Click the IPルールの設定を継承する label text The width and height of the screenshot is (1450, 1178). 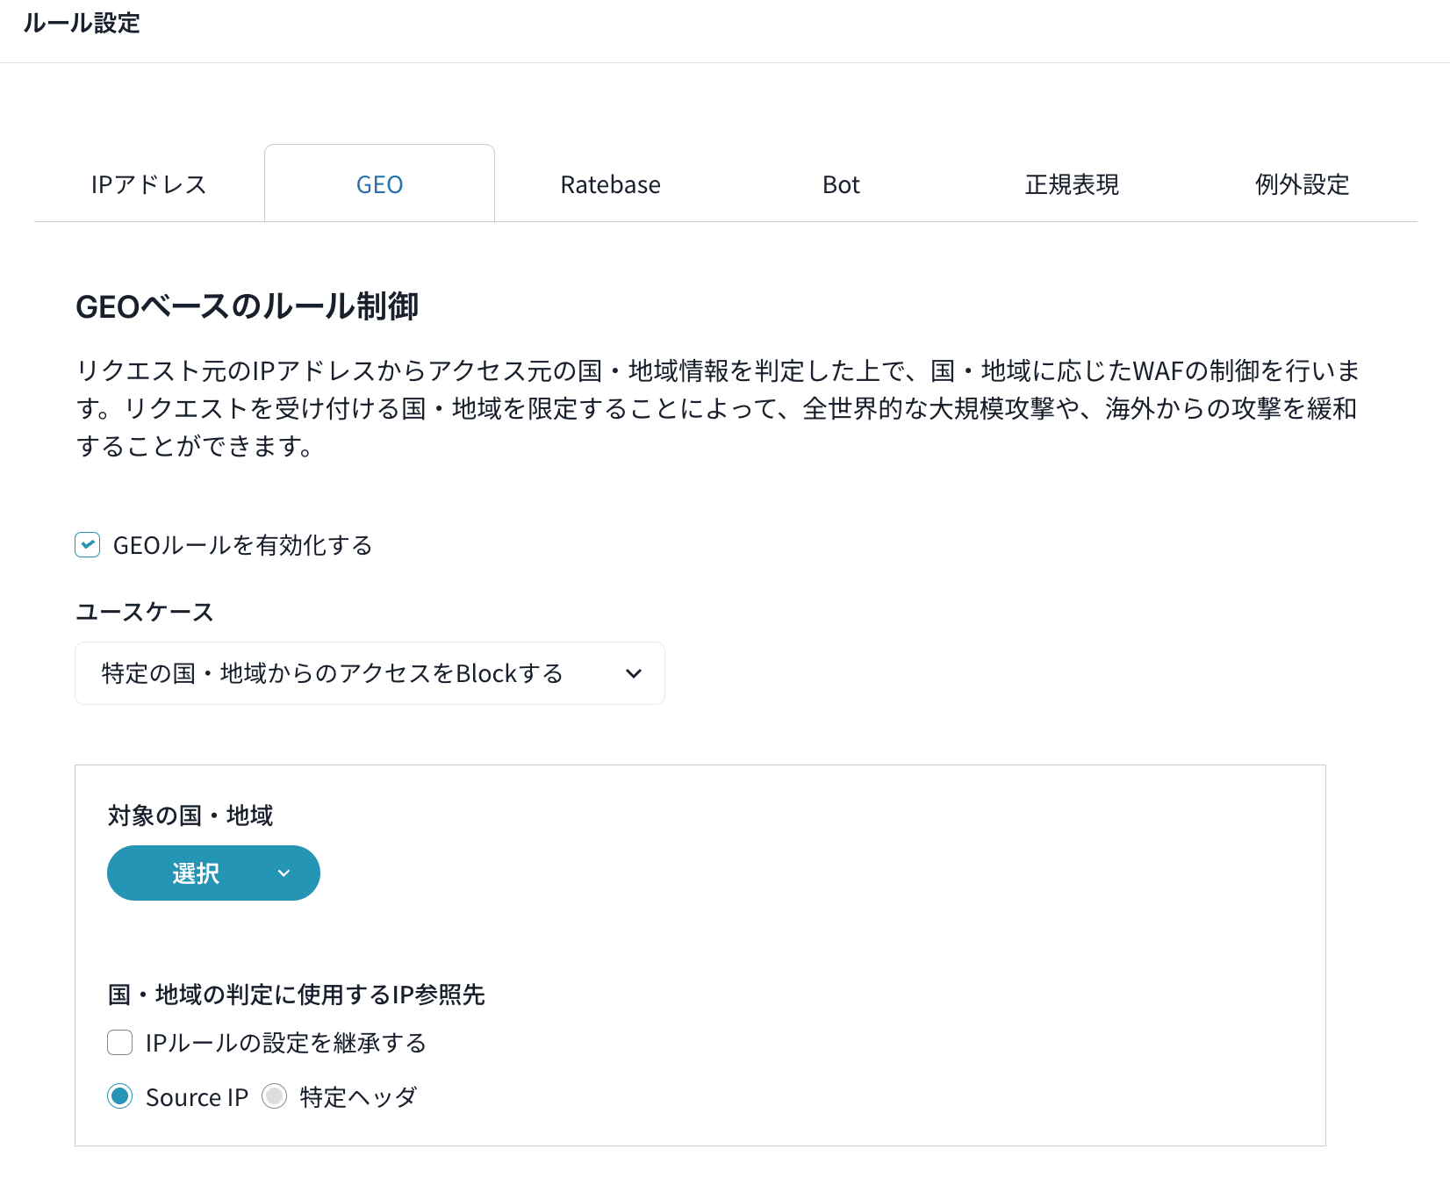coord(285,1043)
